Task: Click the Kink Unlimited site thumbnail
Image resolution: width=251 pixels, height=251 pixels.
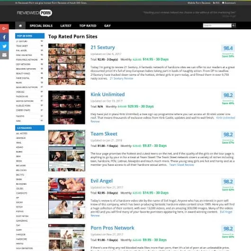Action: click(67, 108)
